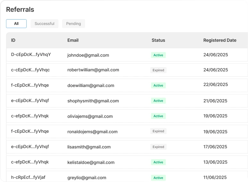Click registered date in johndoe@gmail.com row
This screenshot has width=248, height=182.
(x=216, y=55)
